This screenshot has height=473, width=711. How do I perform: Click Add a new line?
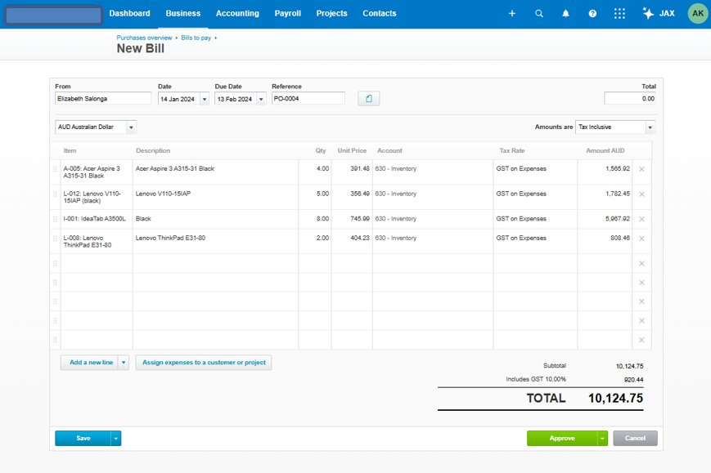pyautogui.click(x=89, y=363)
